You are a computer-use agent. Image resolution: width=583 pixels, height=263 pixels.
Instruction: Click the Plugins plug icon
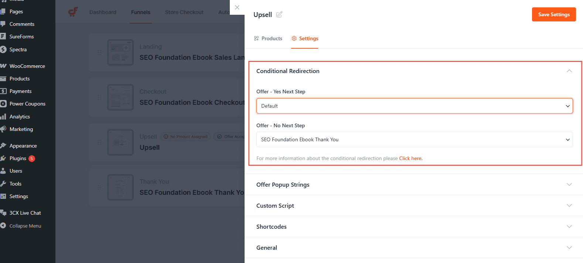click(3, 158)
